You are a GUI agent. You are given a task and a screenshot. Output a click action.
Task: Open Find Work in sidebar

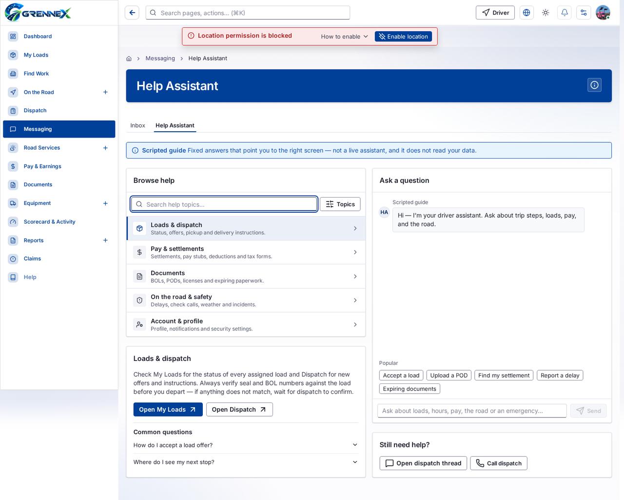click(59, 73)
